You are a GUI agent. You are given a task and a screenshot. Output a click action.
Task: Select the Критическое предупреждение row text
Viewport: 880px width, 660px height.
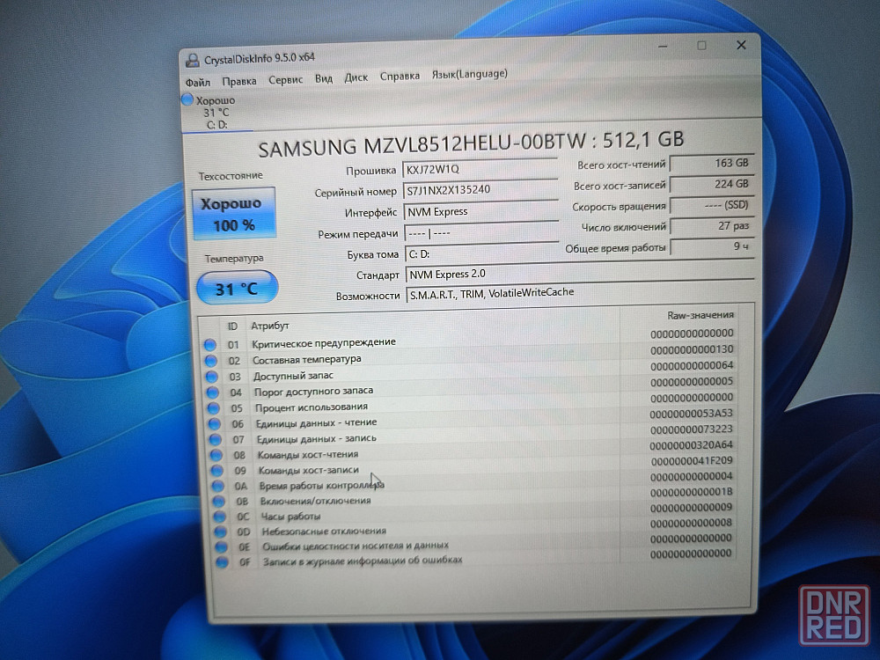[x=324, y=342]
